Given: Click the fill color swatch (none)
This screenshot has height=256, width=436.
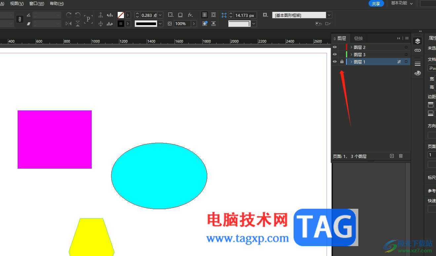Looking at the screenshot, I should [121, 15].
